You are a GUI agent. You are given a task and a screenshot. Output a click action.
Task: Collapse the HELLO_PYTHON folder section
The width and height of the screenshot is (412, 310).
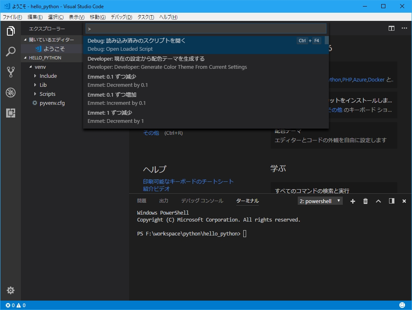pyautogui.click(x=25, y=58)
